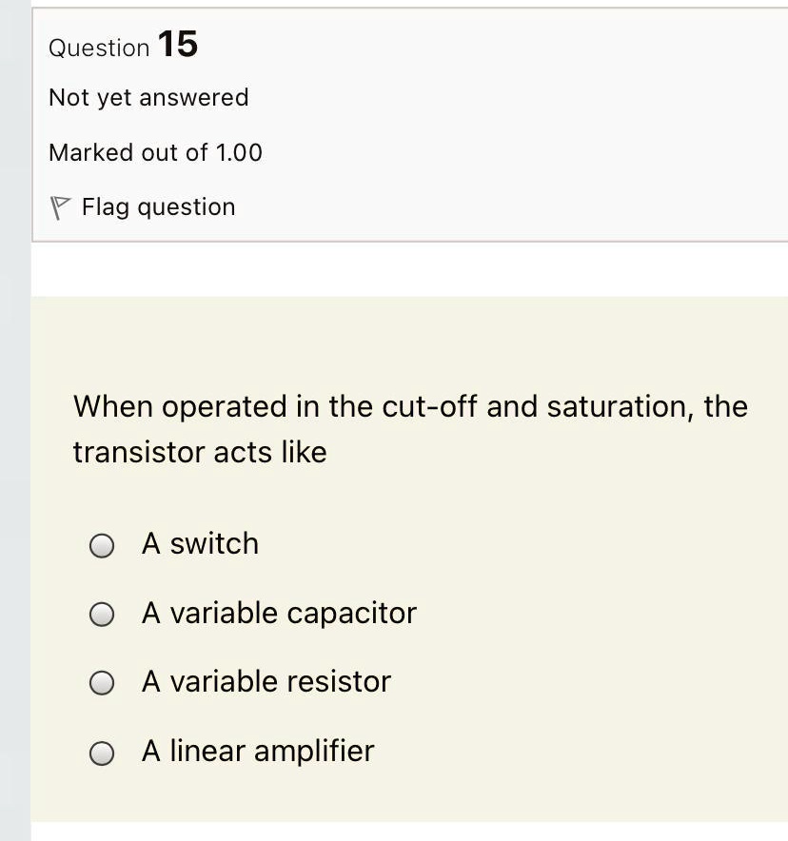The image size is (788, 841).
Task: Click the number 15 in the question header
Action: click(x=181, y=44)
